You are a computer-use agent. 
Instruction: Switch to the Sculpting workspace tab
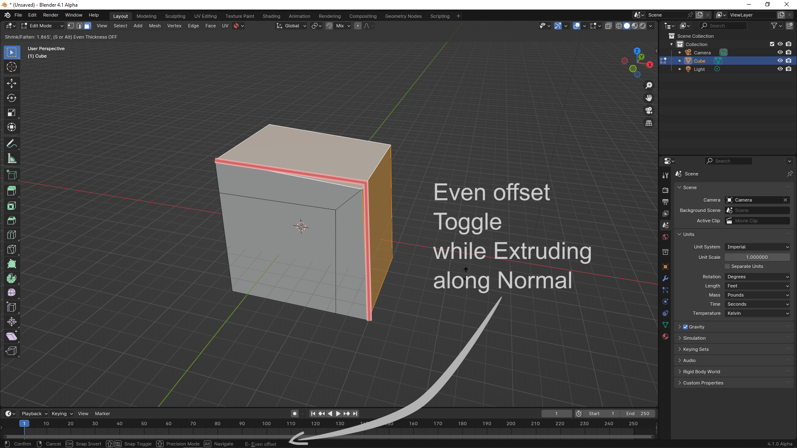tap(175, 16)
